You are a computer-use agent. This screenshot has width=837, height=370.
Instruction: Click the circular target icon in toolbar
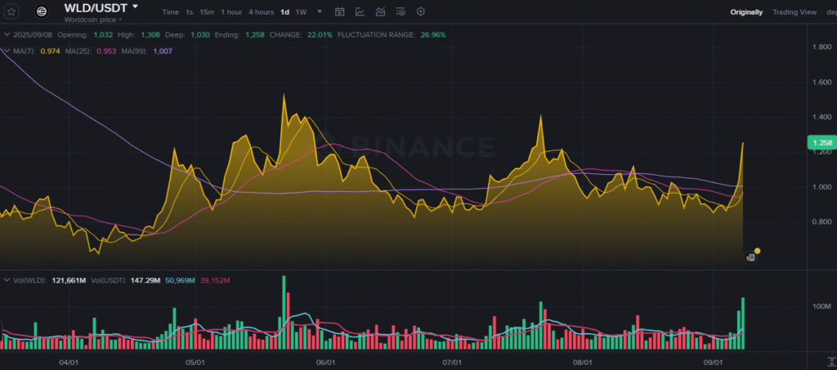[421, 12]
